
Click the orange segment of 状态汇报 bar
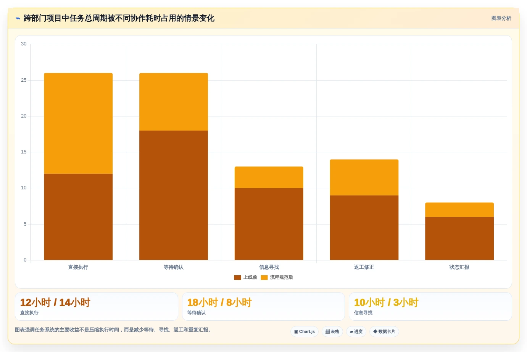pyautogui.click(x=459, y=210)
